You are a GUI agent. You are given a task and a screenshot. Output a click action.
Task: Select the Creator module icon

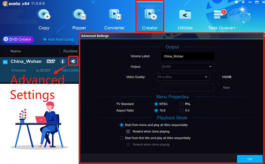tap(150, 15)
